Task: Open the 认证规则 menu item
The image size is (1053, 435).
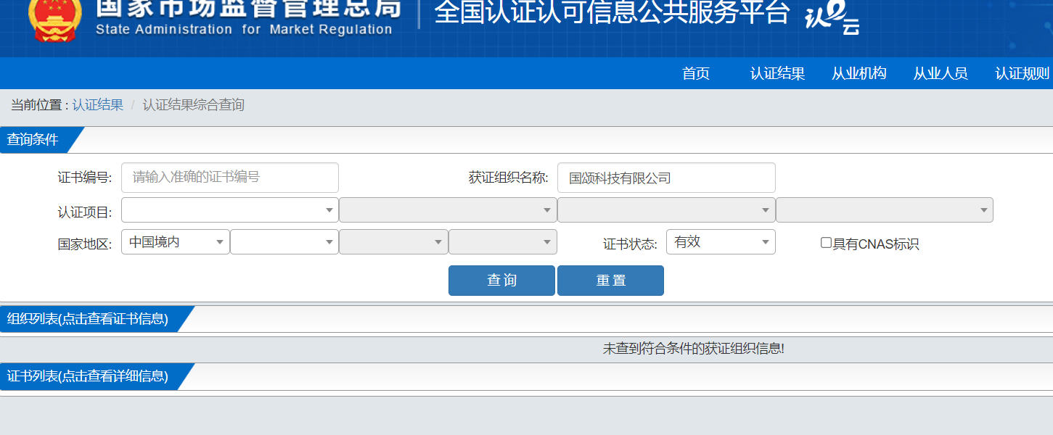Action: [1023, 73]
